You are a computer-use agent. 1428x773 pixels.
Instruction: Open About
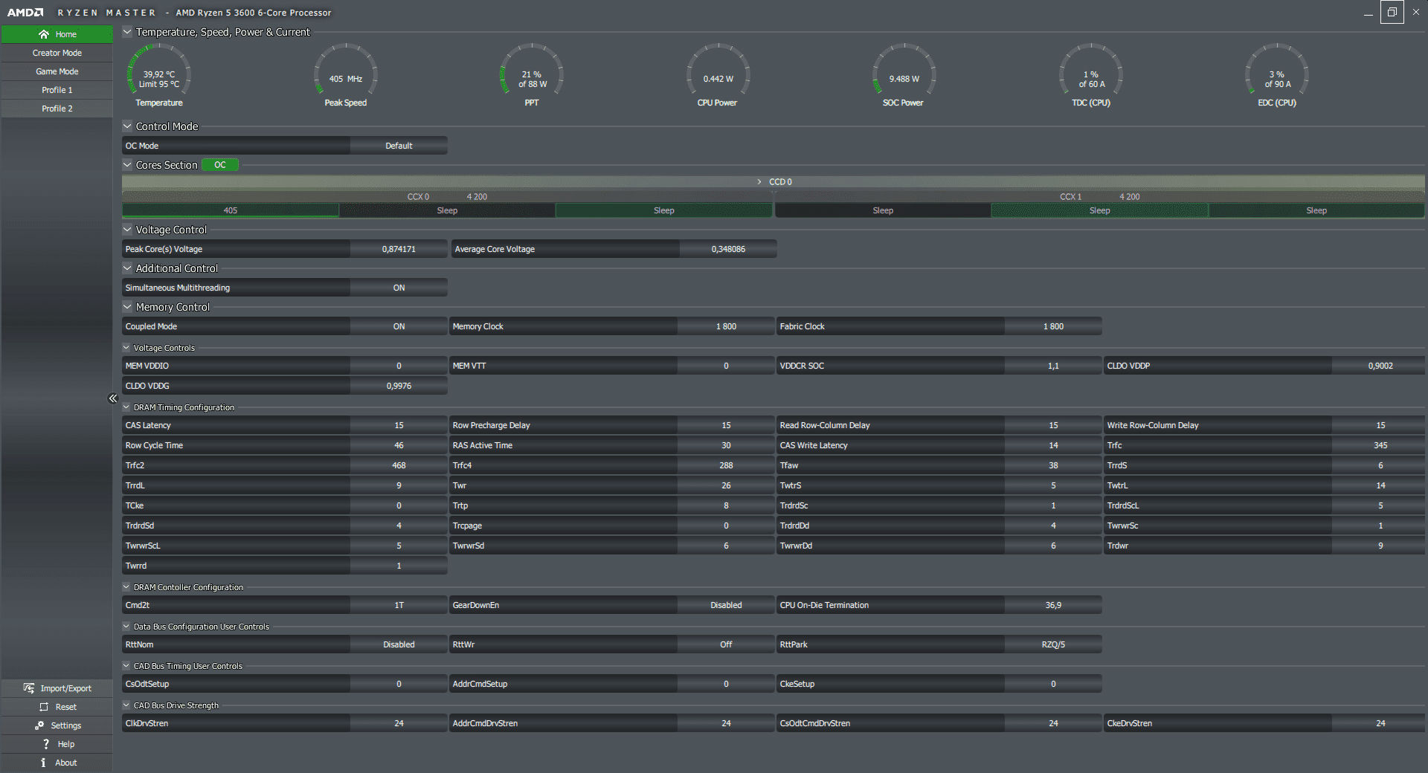57,763
